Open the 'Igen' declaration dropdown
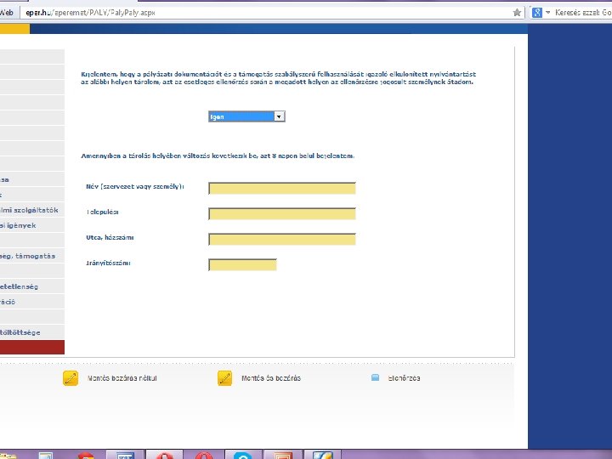 pos(246,116)
